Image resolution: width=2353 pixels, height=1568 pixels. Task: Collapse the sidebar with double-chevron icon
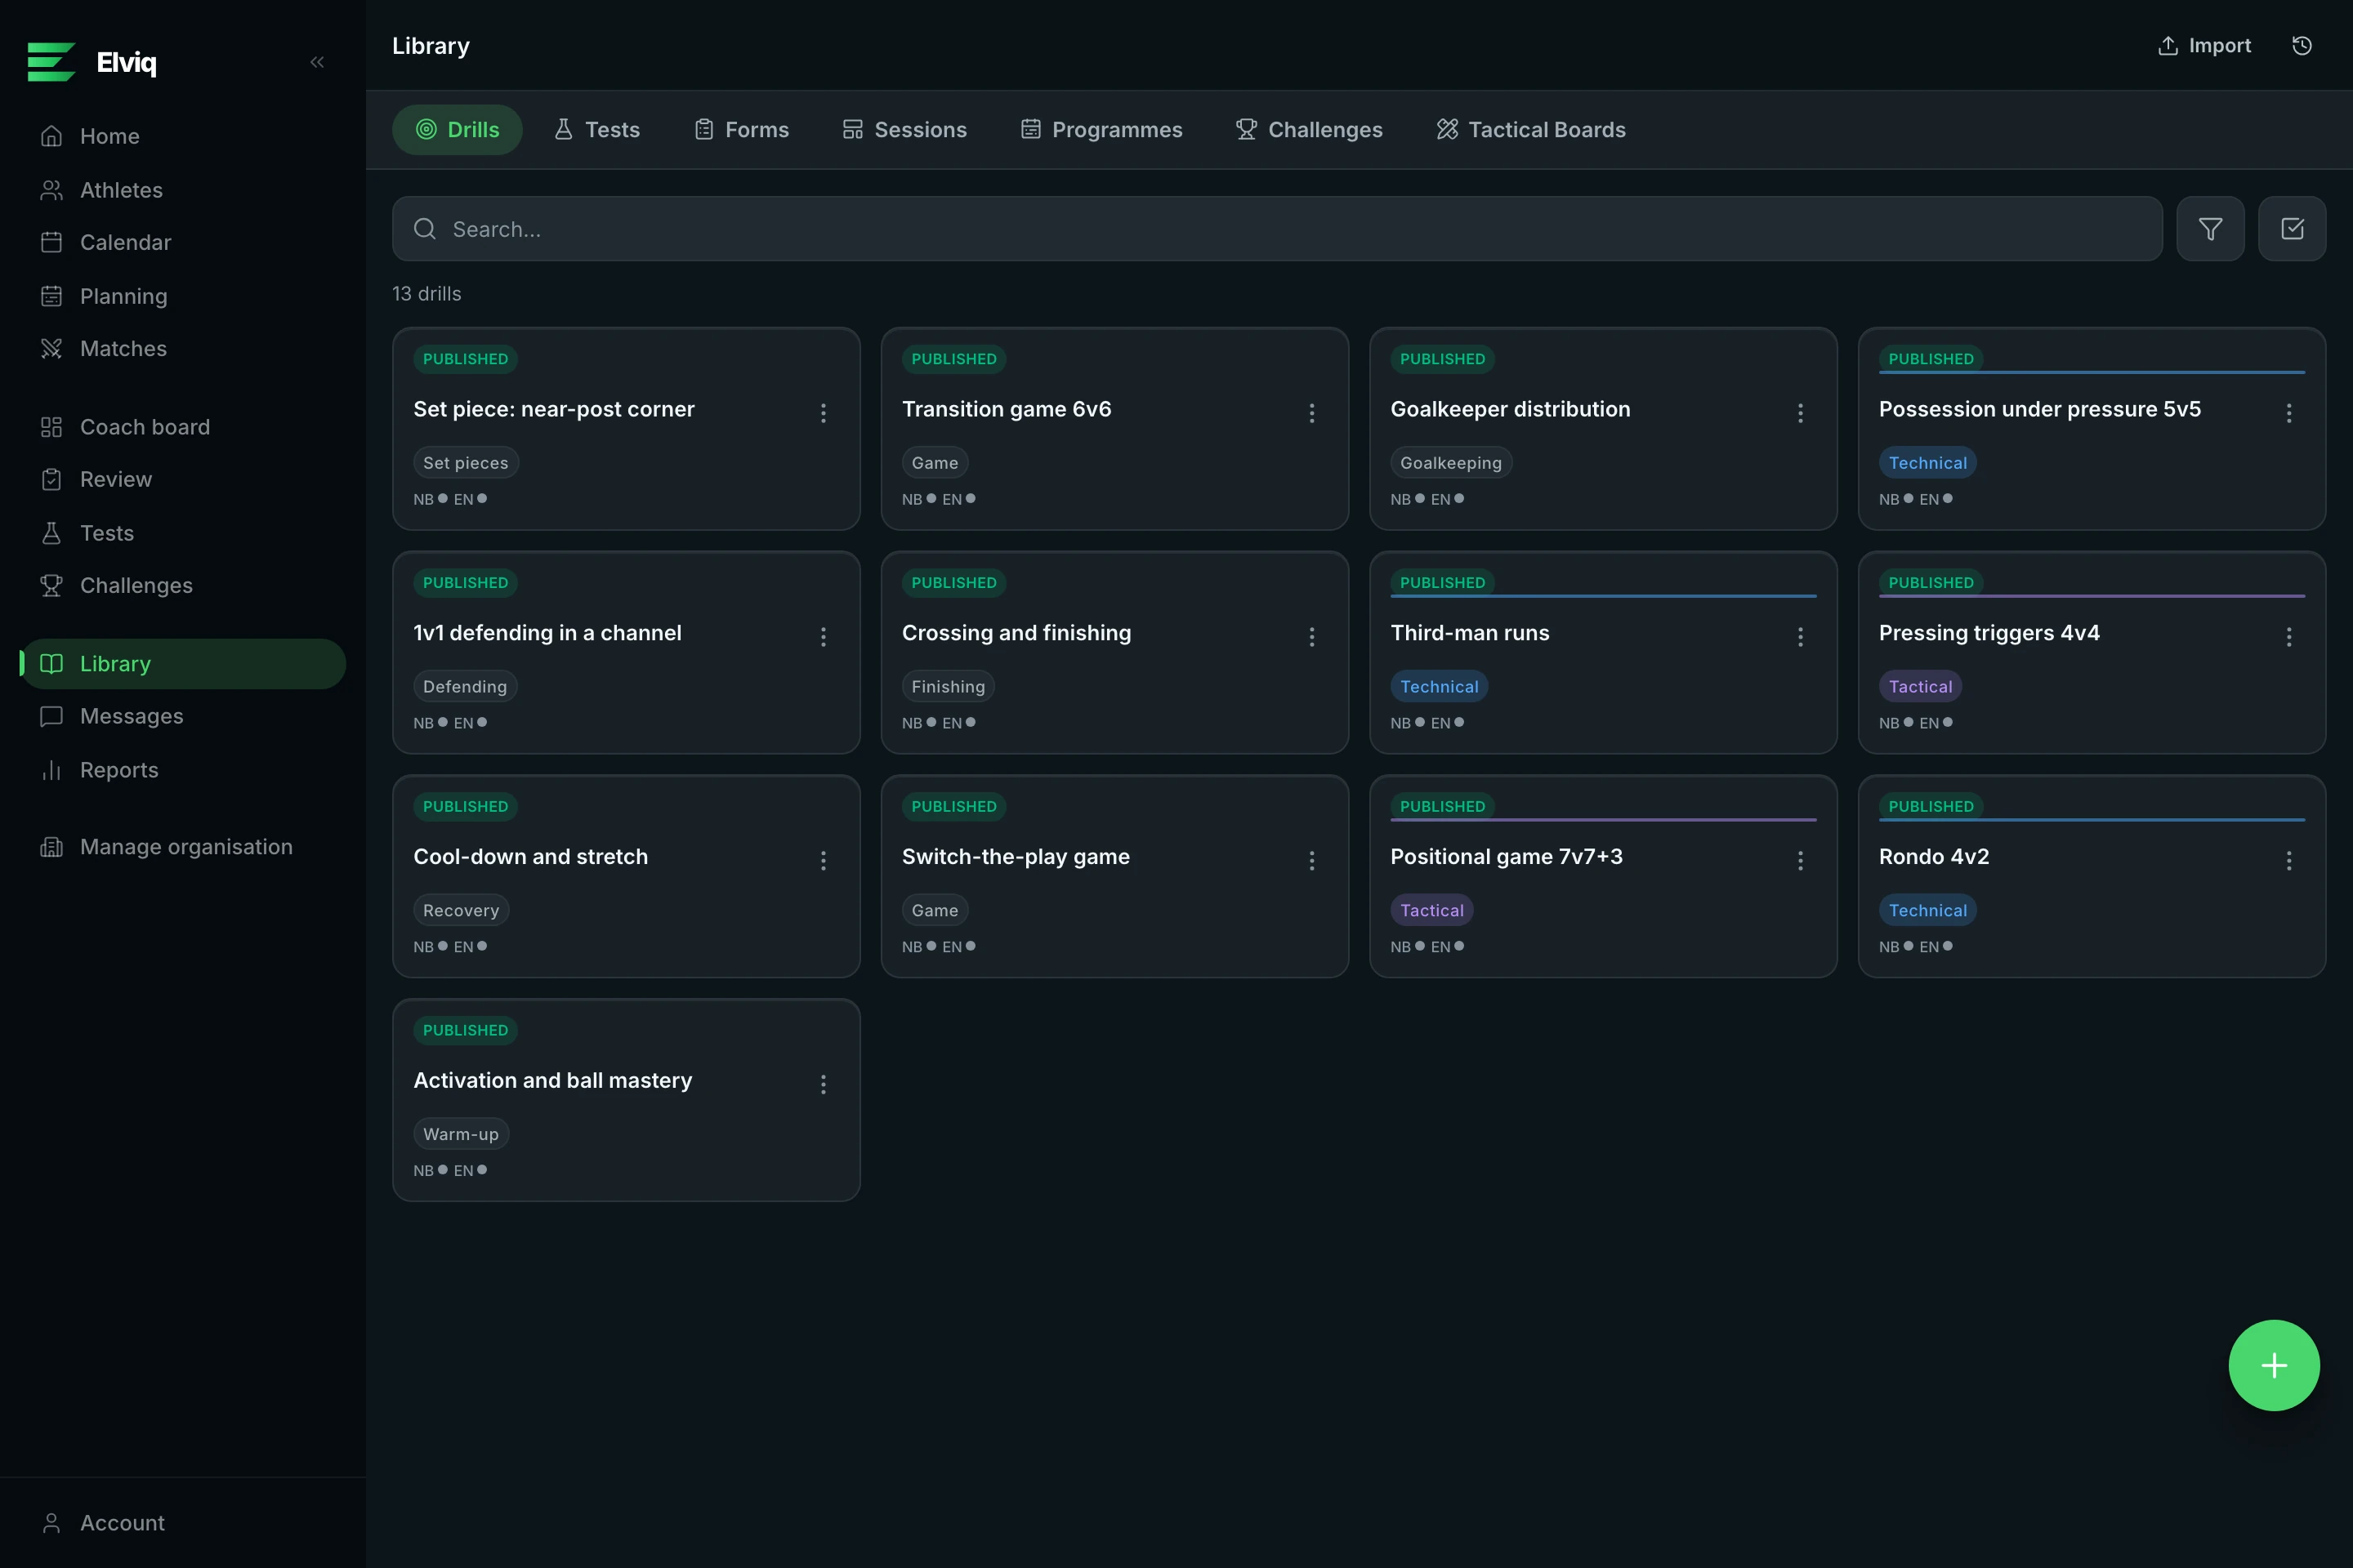coord(317,62)
